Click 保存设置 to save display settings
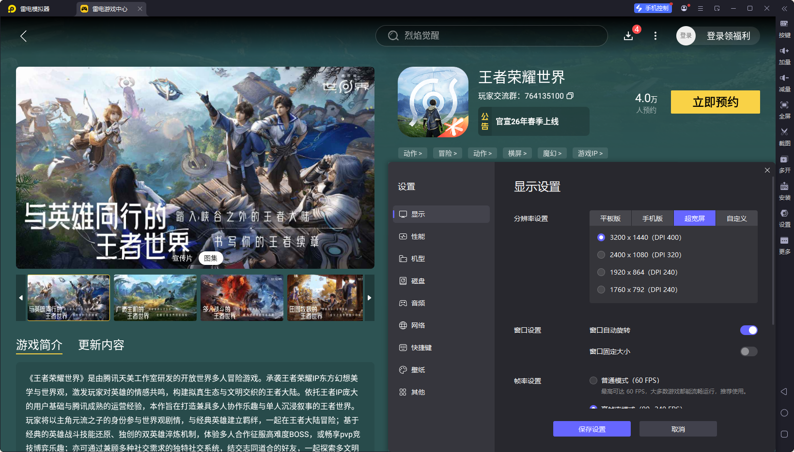 coord(592,429)
